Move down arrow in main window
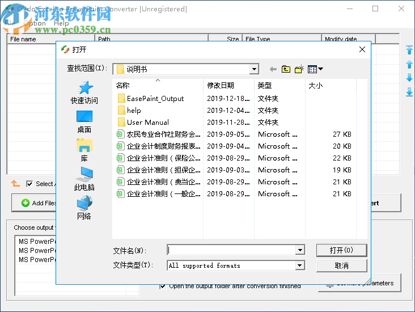 409,78
